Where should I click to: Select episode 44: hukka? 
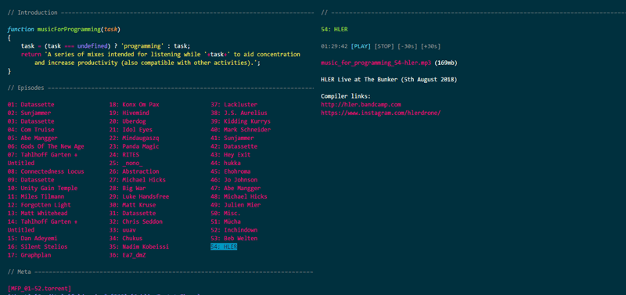(x=225, y=164)
